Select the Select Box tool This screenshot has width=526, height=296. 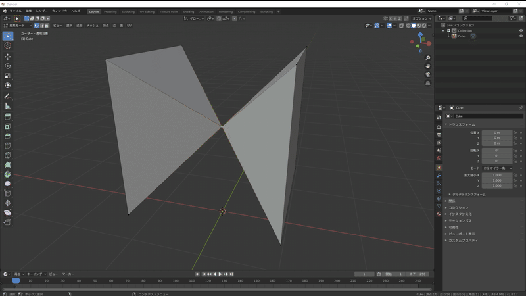pos(8,36)
